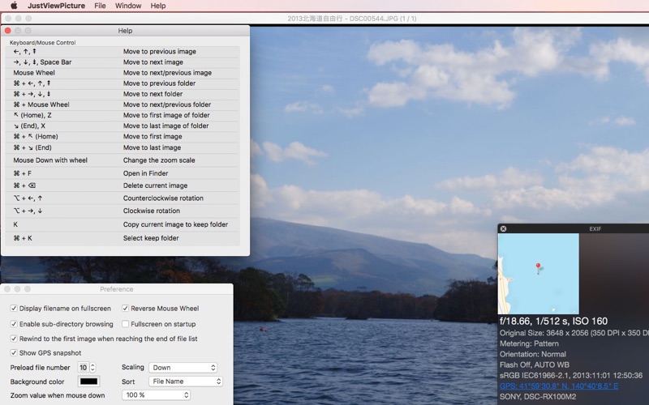Click the Preload file number stepper arrows

click(x=92, y=368)
